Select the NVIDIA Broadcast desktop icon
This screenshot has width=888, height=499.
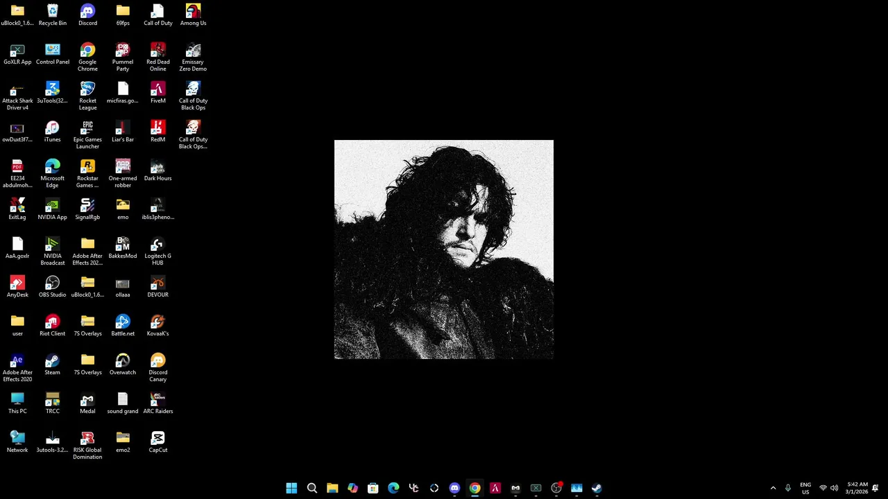(53, 252)
